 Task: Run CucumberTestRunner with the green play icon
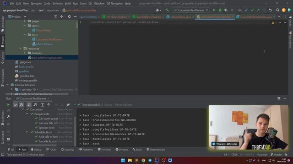click(x=214, y=10)
